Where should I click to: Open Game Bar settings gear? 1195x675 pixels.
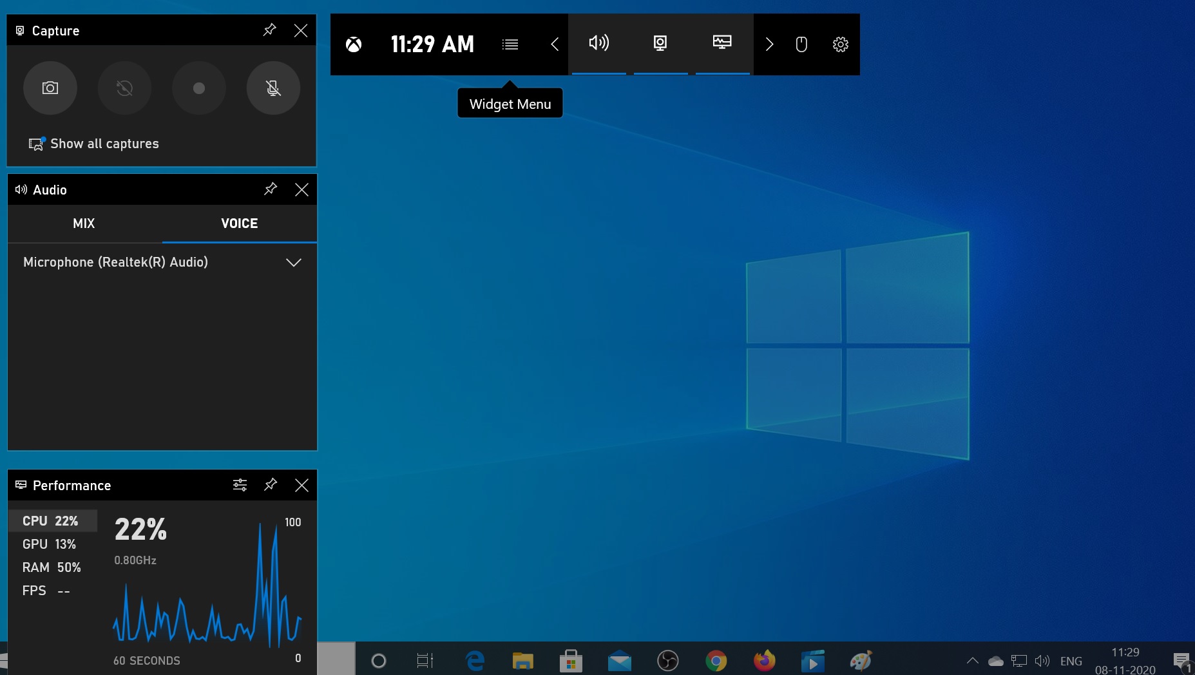[840, 44]
